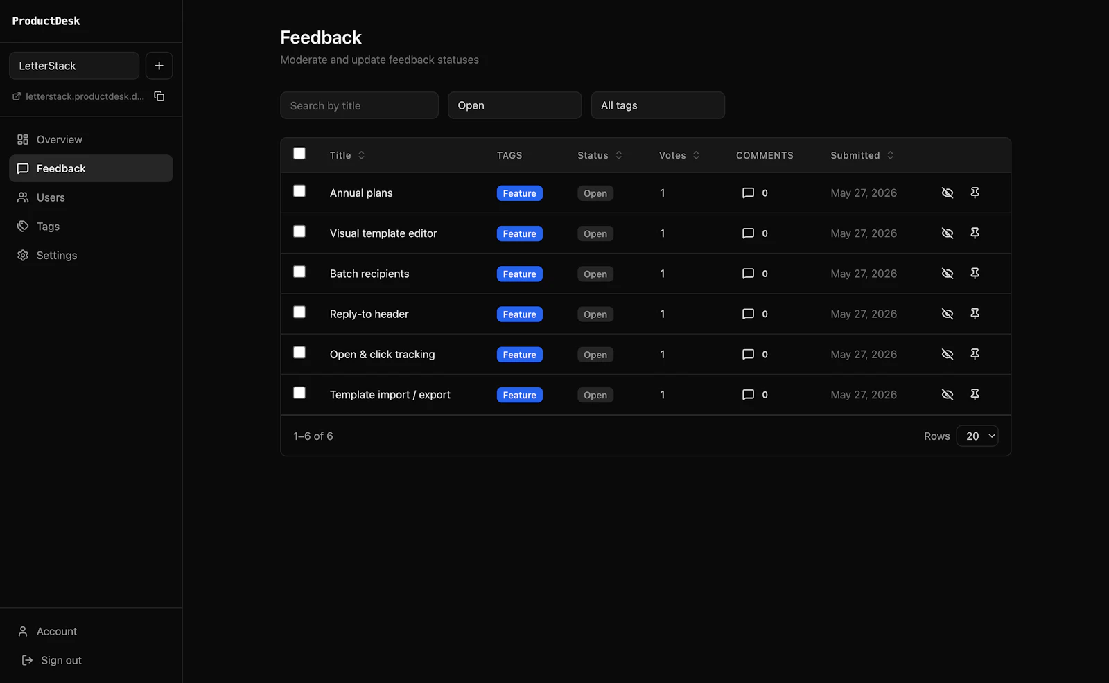Screen dimensions: 1109x683
Task: Open the Annual plans feedback title
Action: click(361, 193)
